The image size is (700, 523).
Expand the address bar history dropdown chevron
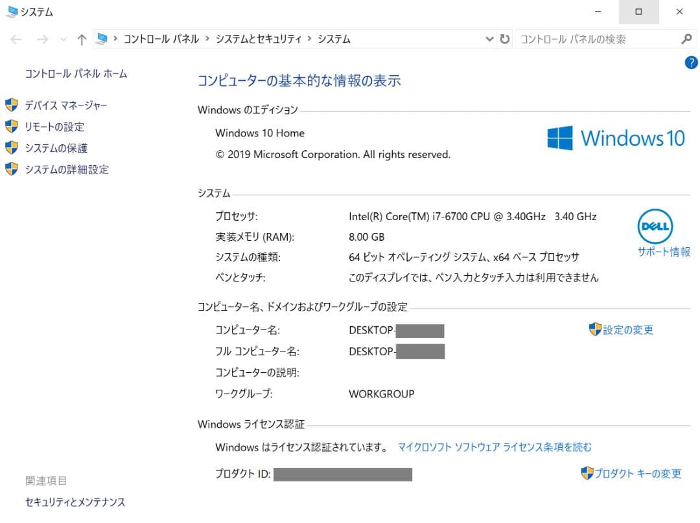[489, 39]
